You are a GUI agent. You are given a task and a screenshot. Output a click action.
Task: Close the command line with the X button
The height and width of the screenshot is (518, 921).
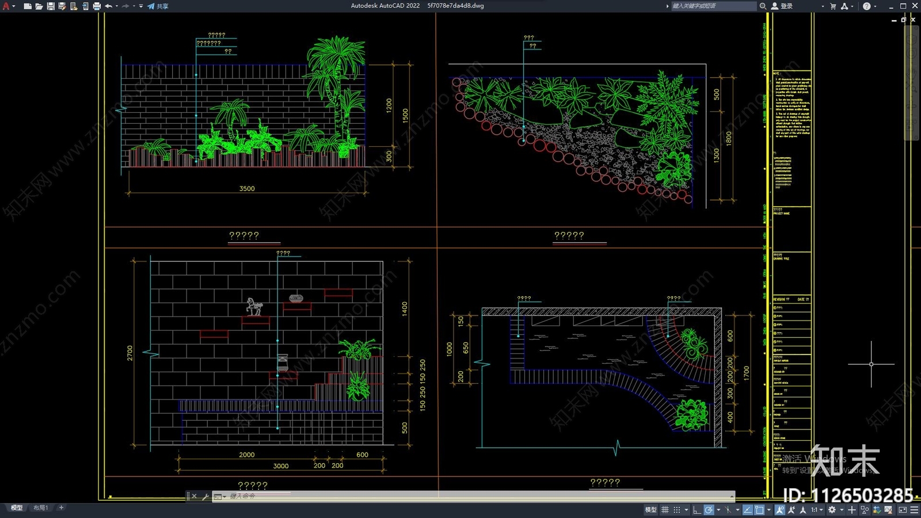[194, 496]
